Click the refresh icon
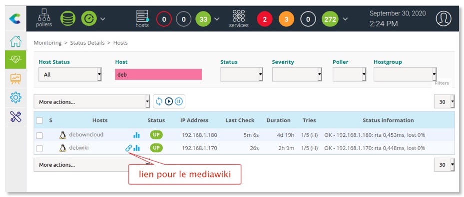Viewport: 464px width, 197px height. pyautogui.click(x=159, y=102)
